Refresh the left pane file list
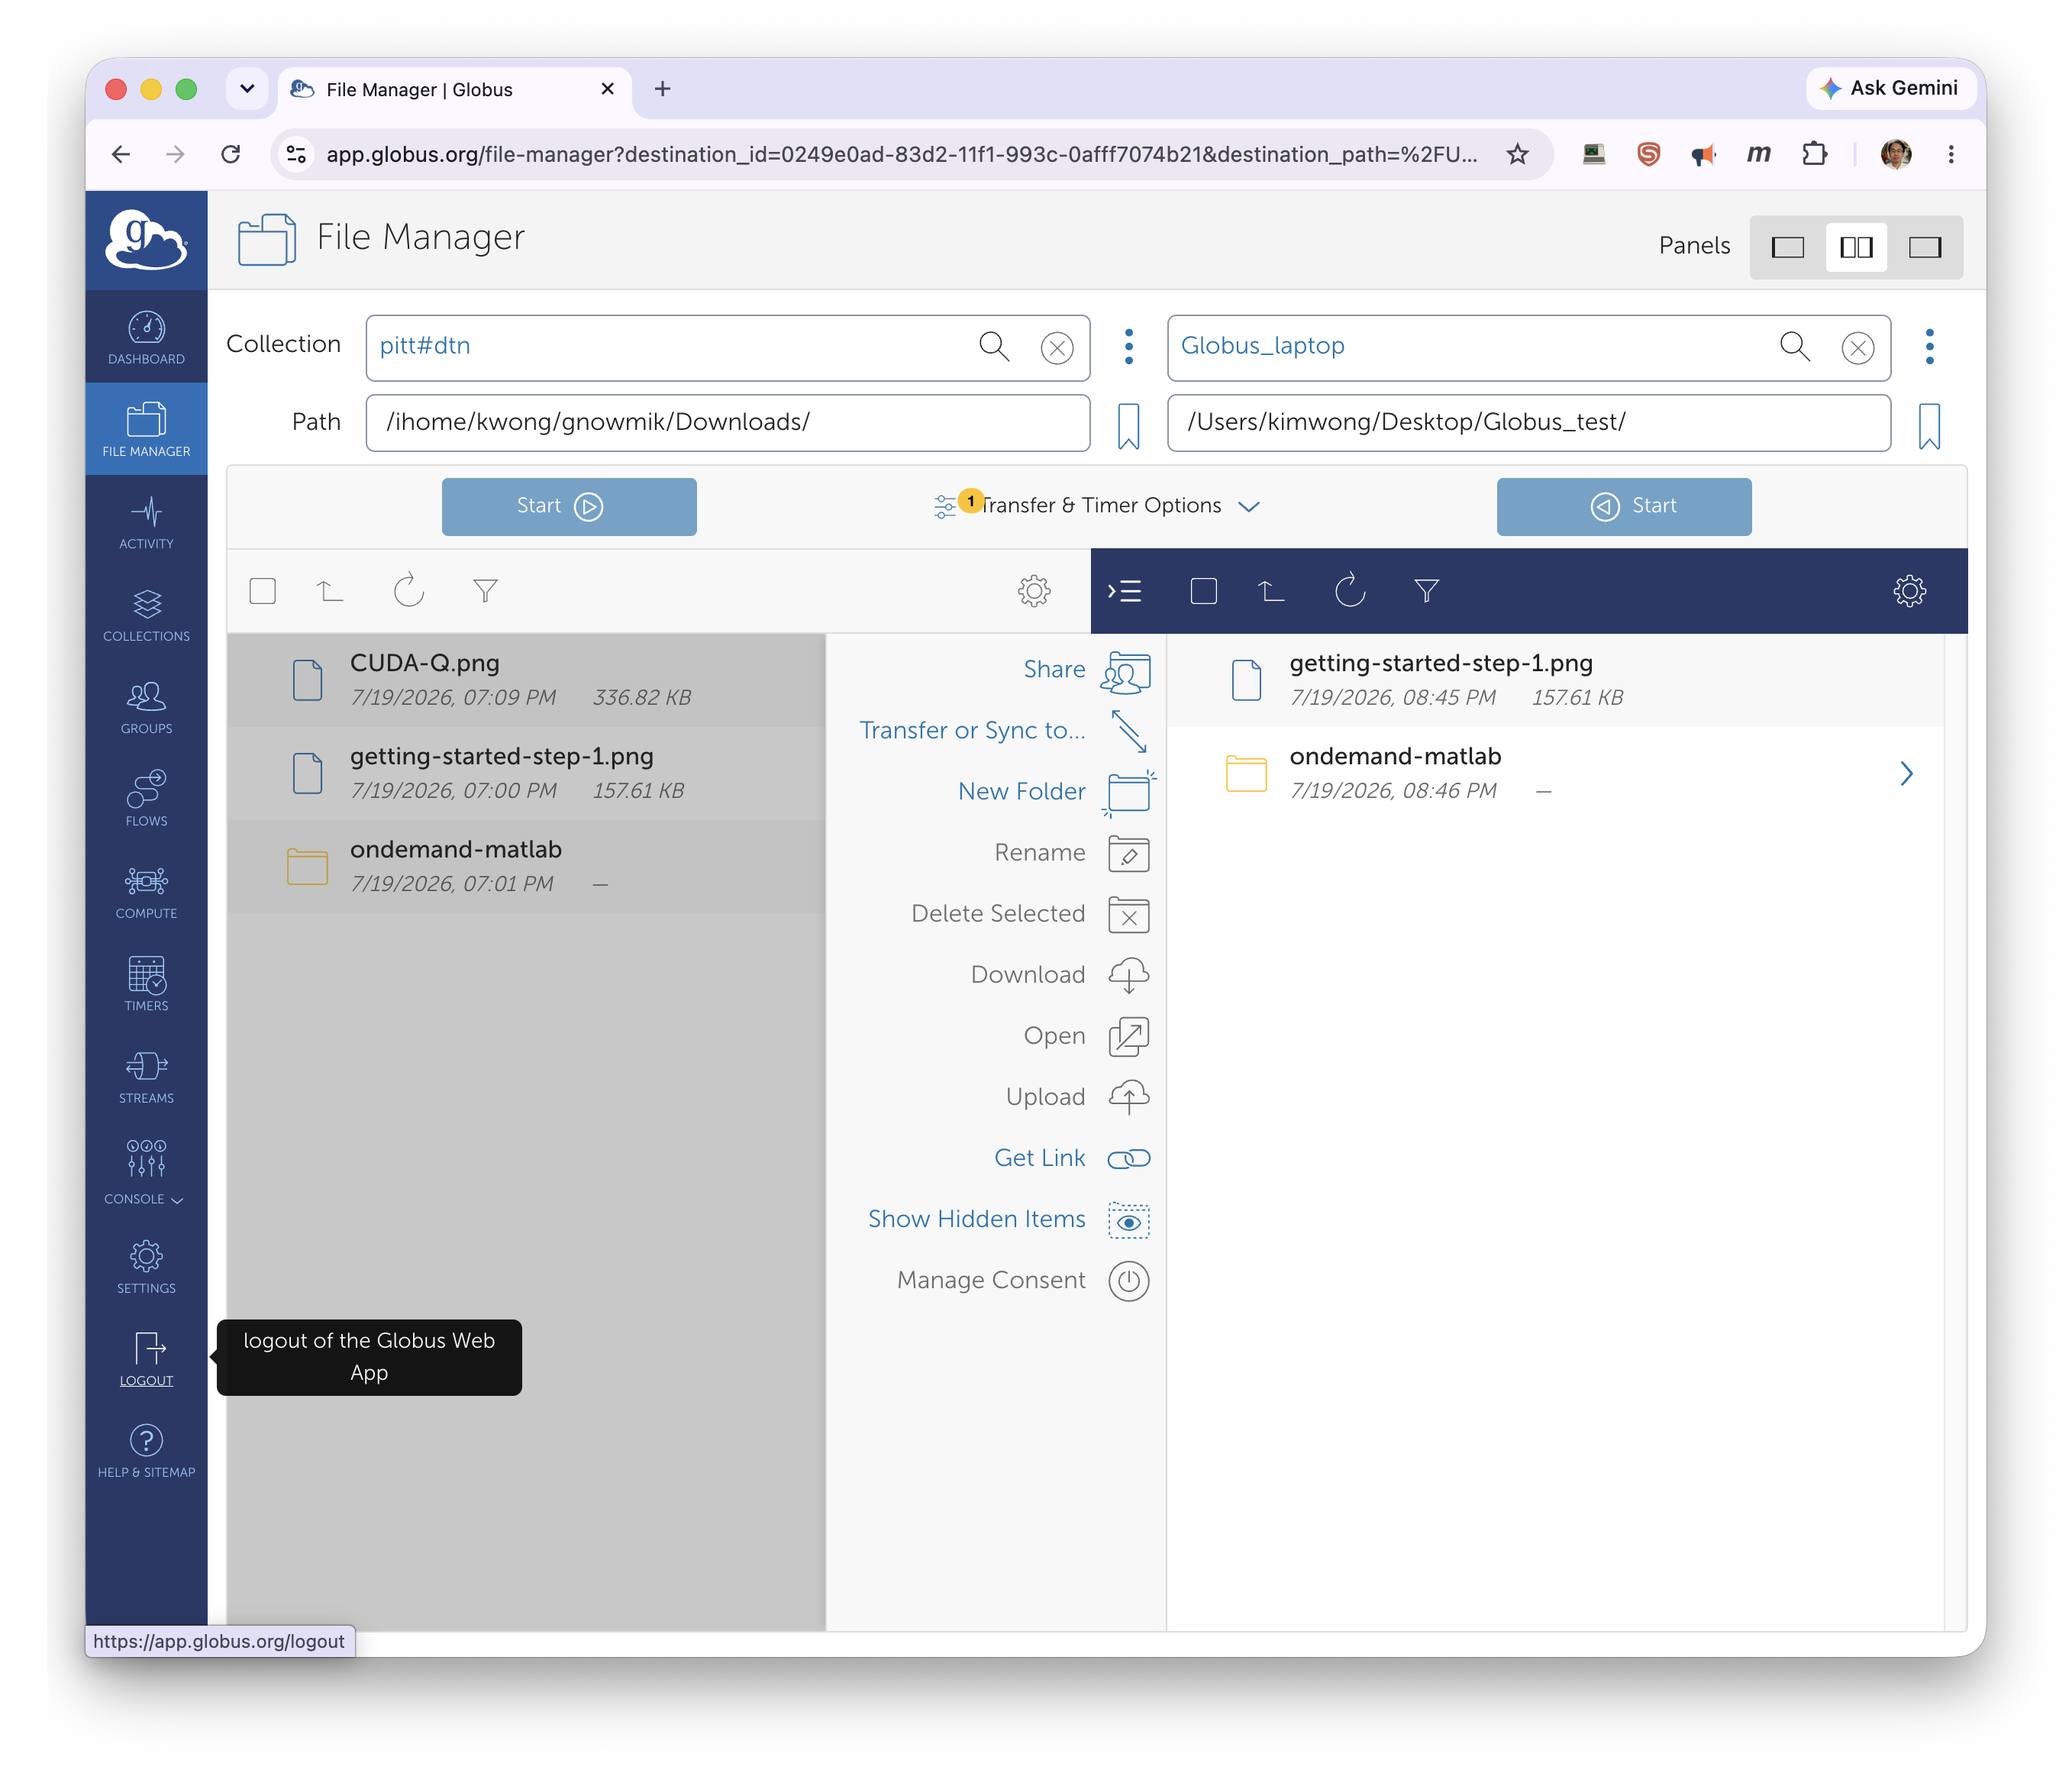 (408, 591)
